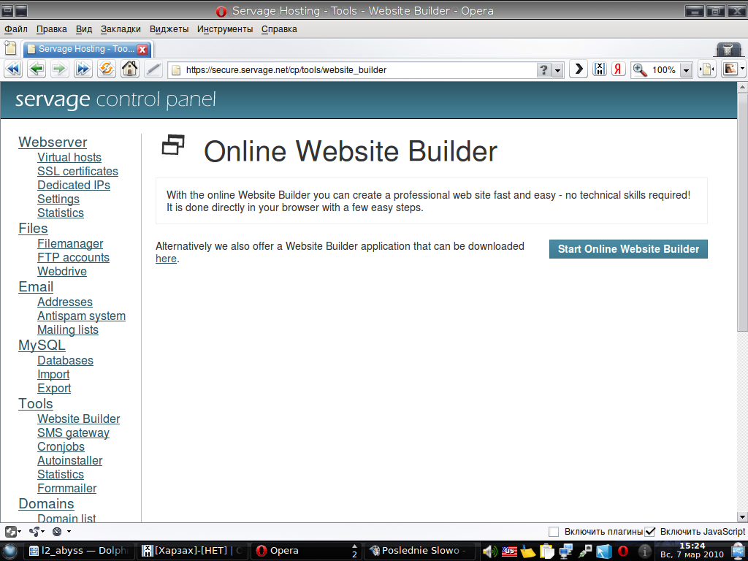This screenshot has height=561, width=748.
Task: Reload the page with the orange refresh icon
Action: 107,69
